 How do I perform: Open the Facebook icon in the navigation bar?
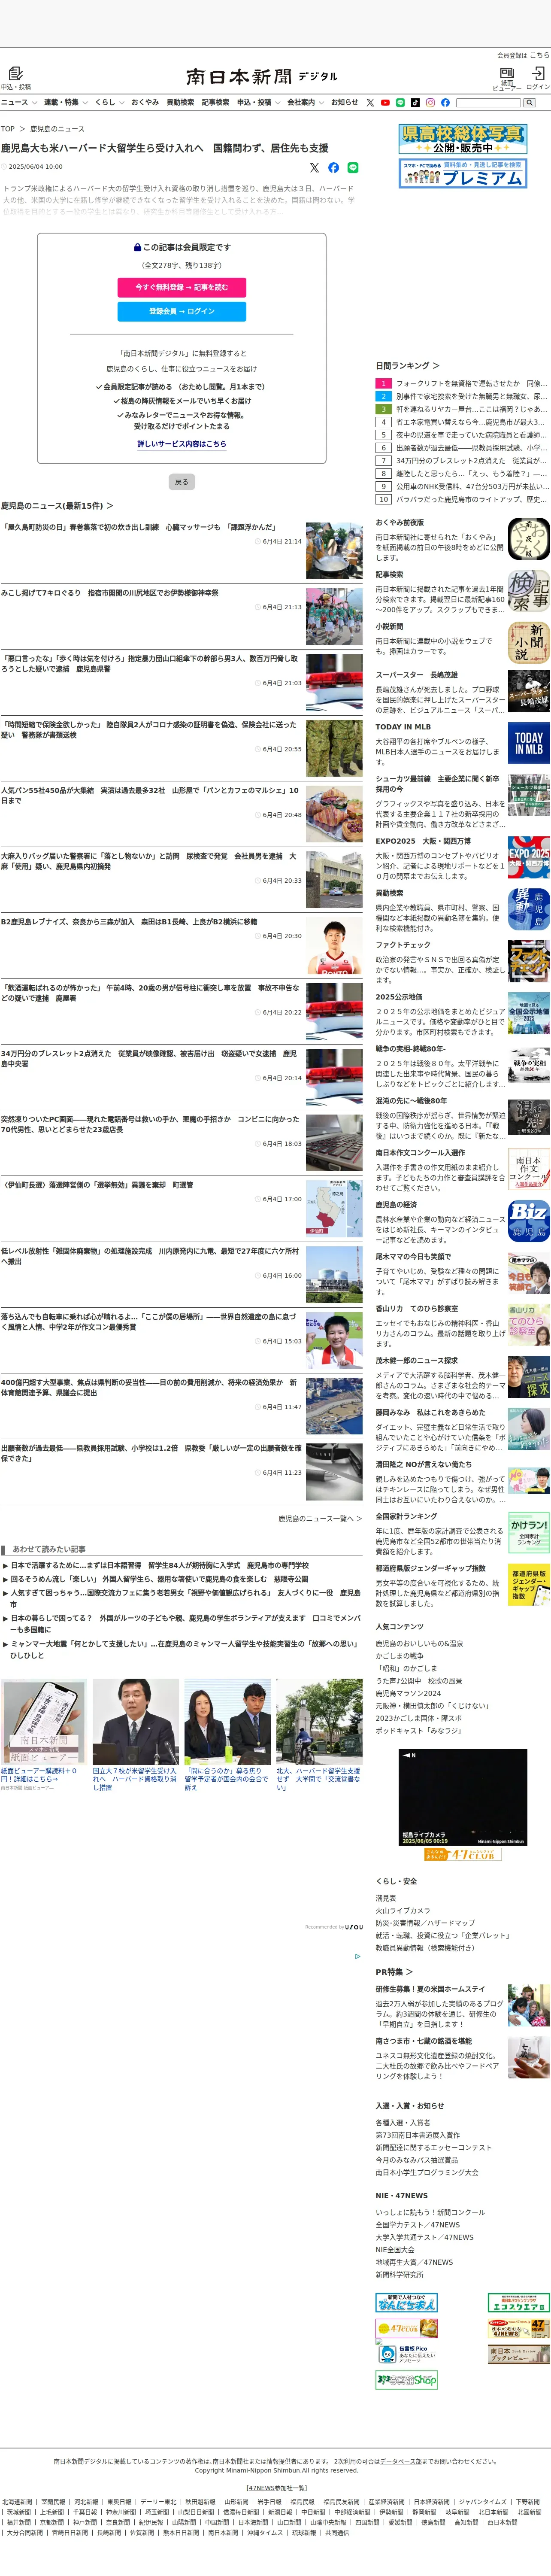445,102
